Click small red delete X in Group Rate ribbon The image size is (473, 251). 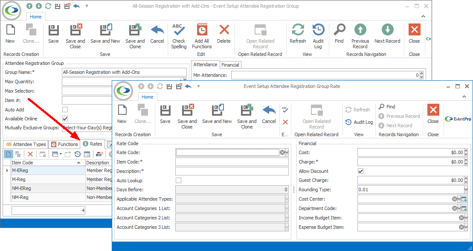click(x=285, y=122)
